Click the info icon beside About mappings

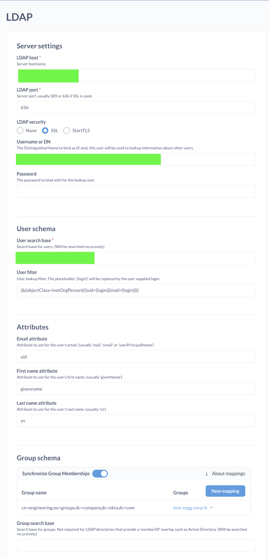[x=207, y=474]
